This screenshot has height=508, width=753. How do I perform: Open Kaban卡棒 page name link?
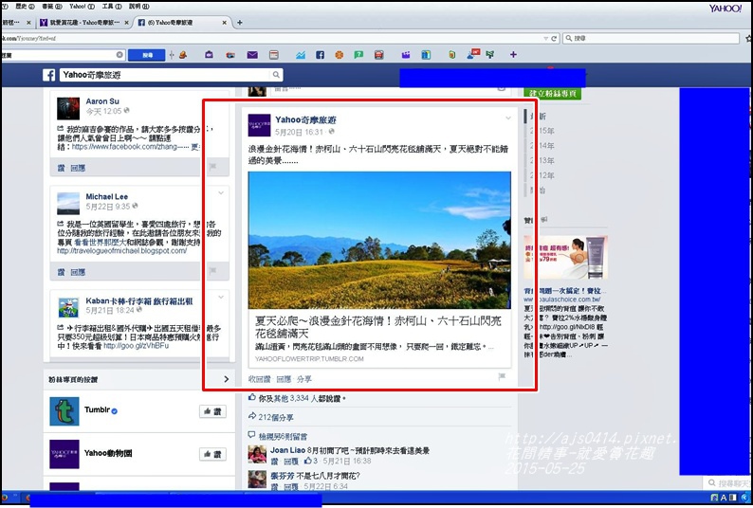[139, 301]
